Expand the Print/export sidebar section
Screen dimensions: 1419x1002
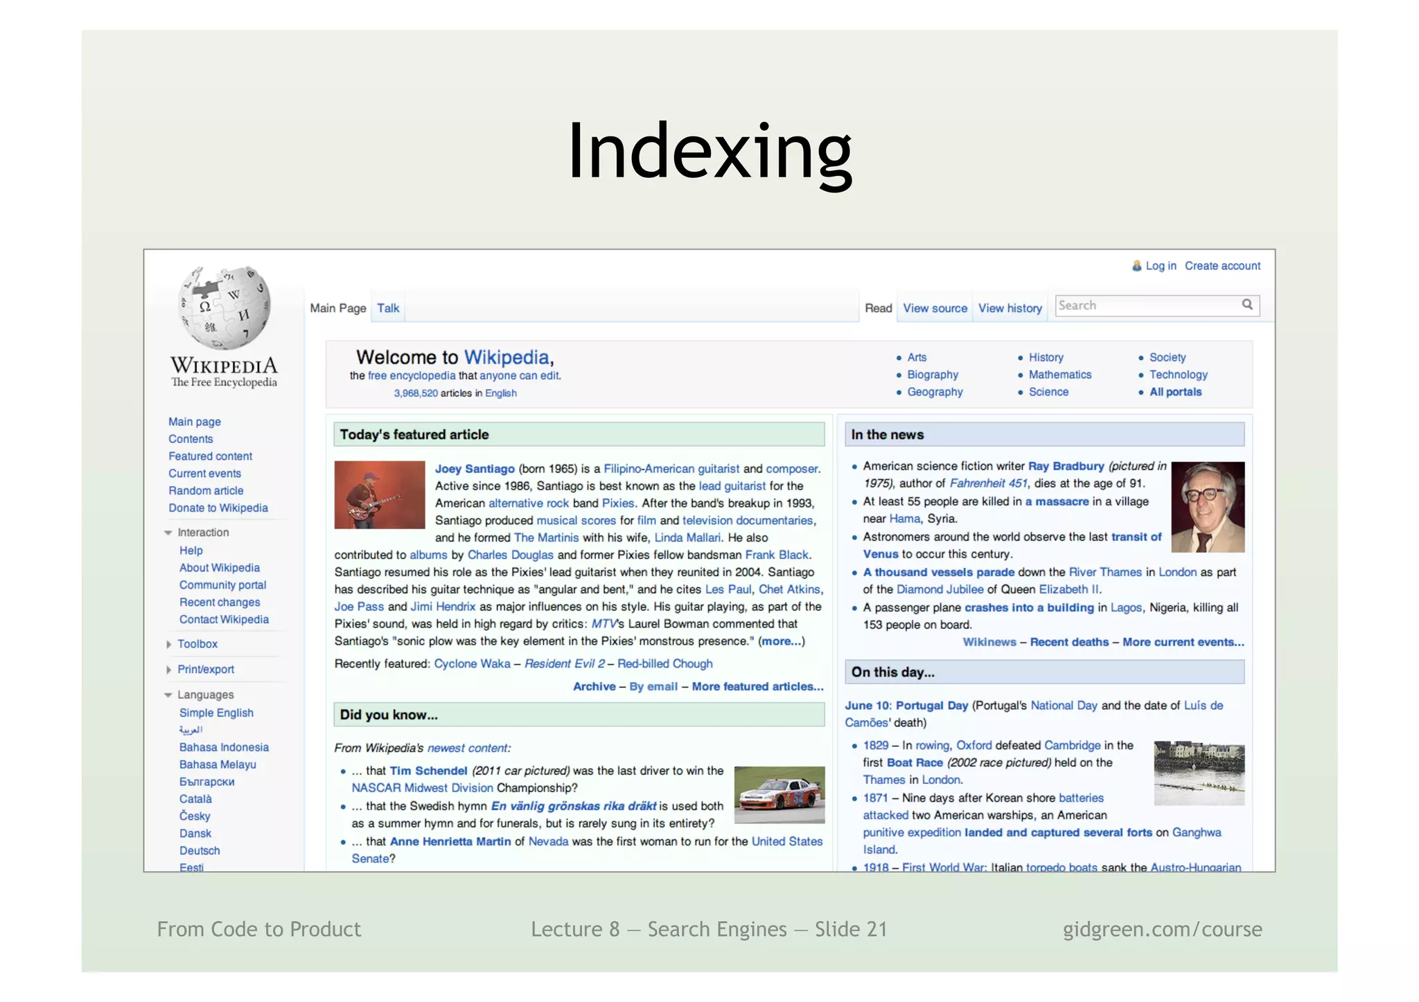(168, 670)
